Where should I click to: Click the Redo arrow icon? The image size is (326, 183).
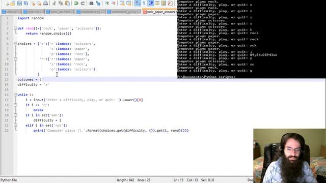[83, 3]
